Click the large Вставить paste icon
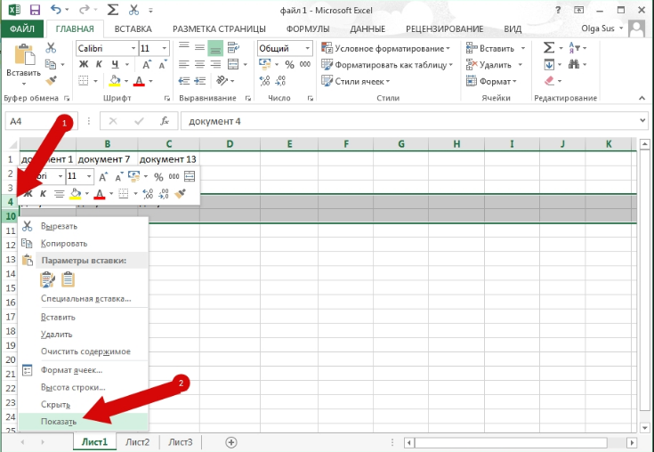This screenshot has height=452, width=654. [x=24, y=54]
